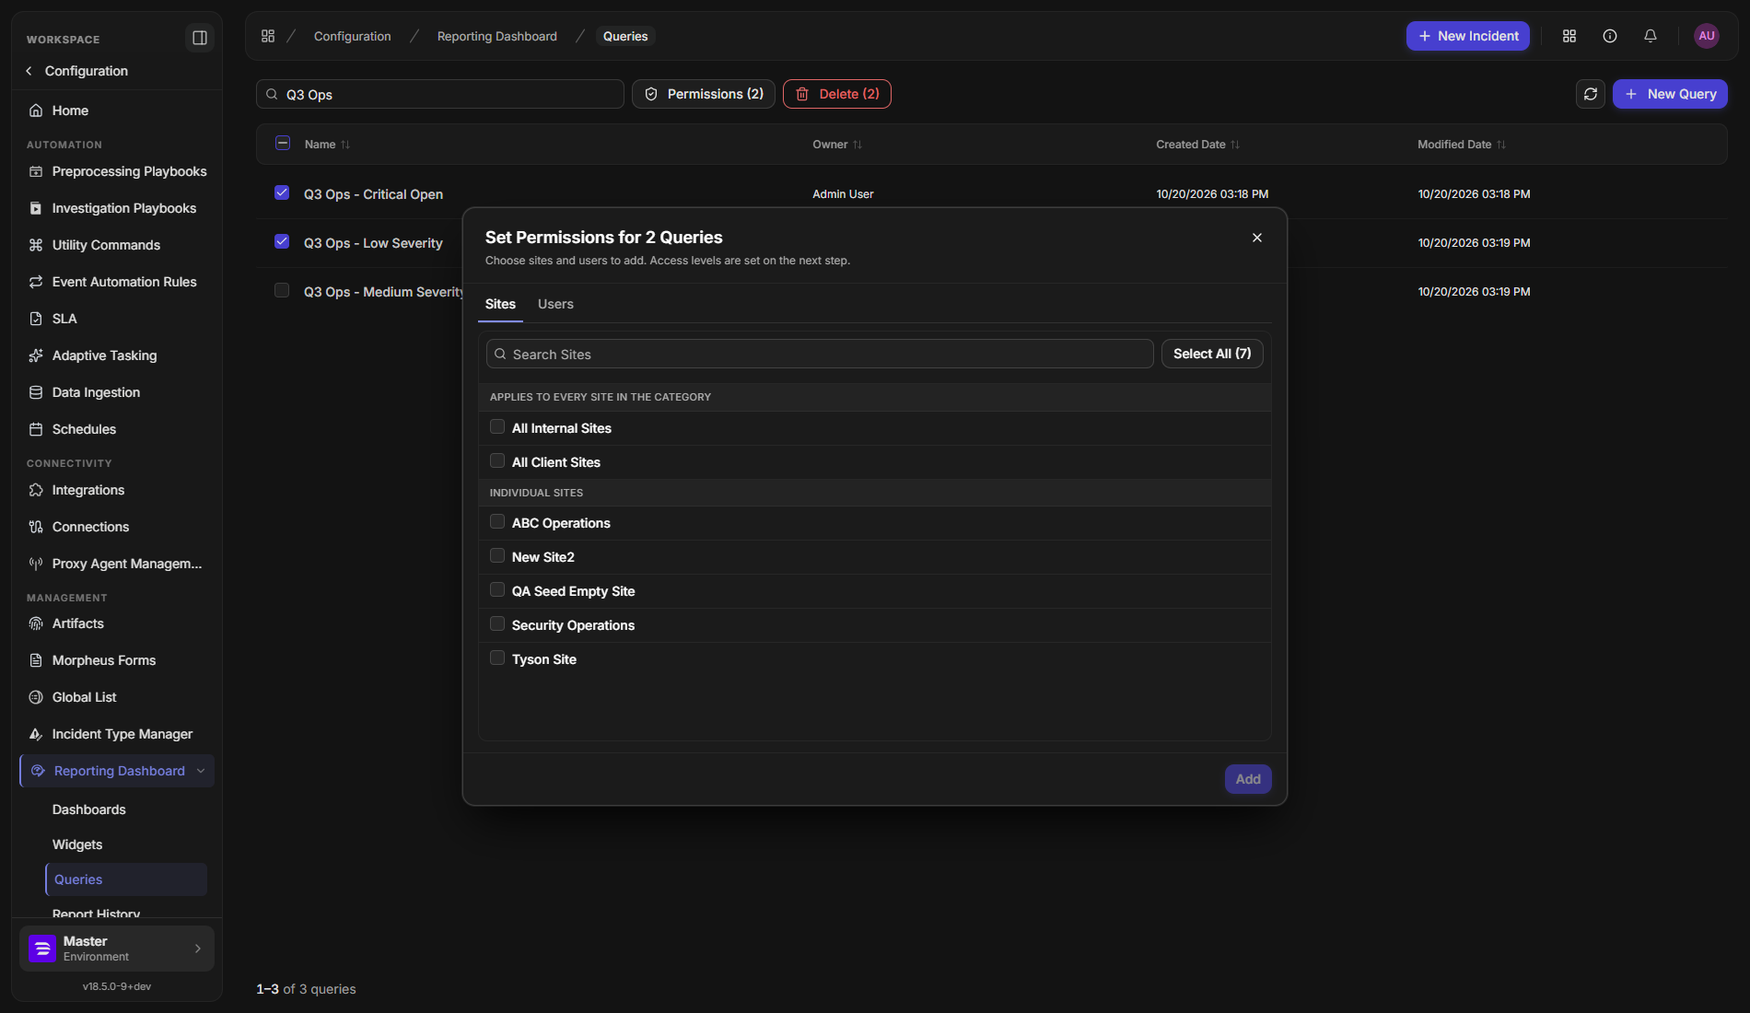Check All Client Sites
1750x1013 pixels.
click(x=497, y=461)
